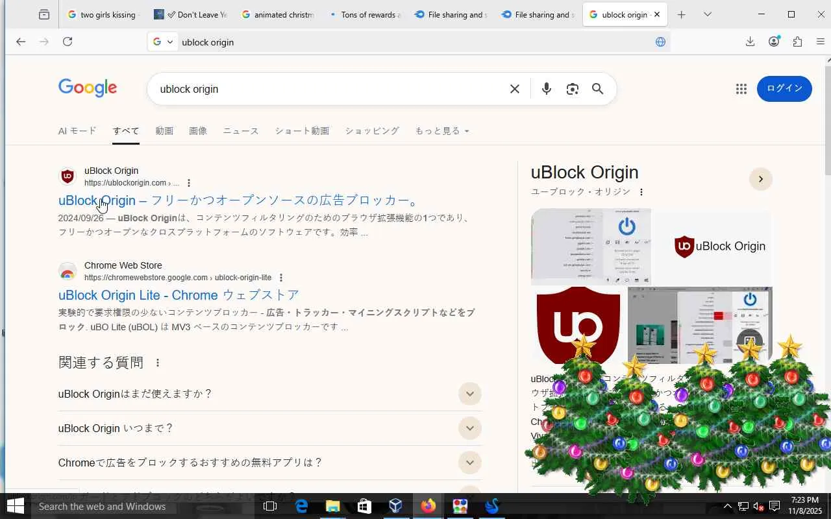Clear the Google search box
The width and height of the screenshot is (831, 519).
tap(515, 89)
